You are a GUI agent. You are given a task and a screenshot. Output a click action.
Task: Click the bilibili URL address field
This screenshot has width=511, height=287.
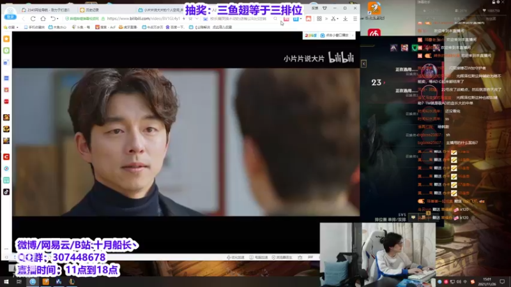pos(143,18)
